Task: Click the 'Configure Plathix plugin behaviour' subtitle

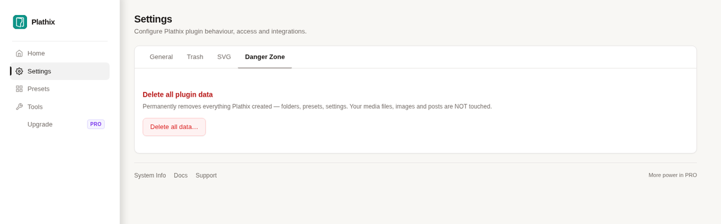Action: pyautogui.click(x=221, y=31)
